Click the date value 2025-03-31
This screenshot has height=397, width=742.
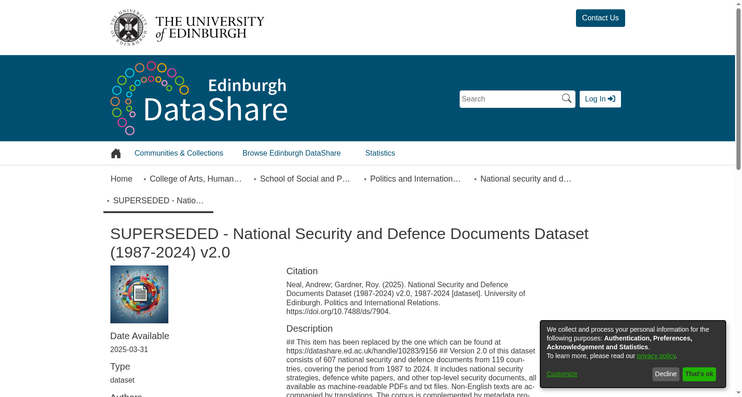(129, 350)
